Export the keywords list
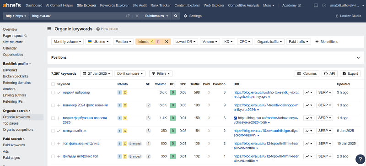 tap(350, 73)
